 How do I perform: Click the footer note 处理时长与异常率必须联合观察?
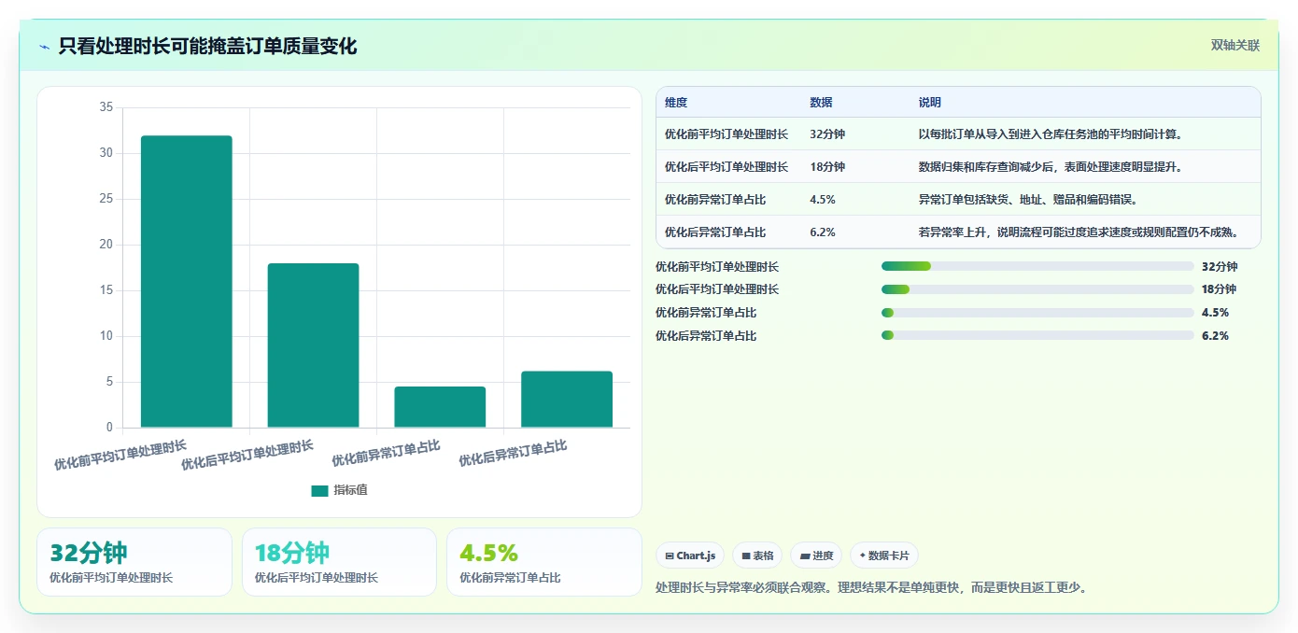(871, 588)
